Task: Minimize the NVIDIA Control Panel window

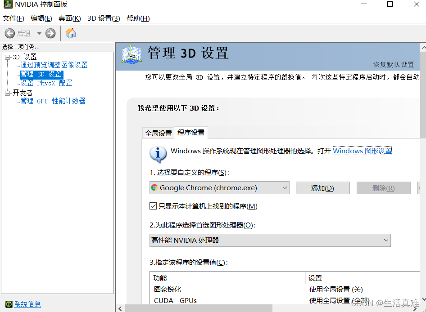Action: click(364, 4)
